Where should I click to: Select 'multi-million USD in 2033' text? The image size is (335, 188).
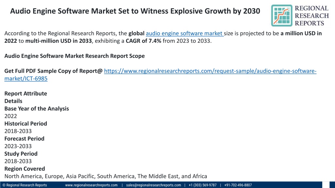pyautogui.click(x=58, y=41)
